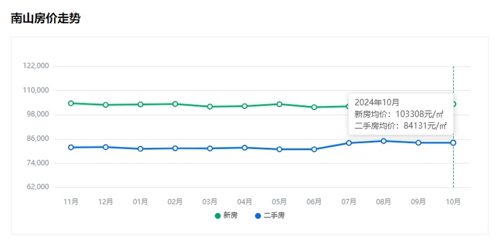Select 二手房 data point for 11月
502x245 pixels.
[71, 147]
